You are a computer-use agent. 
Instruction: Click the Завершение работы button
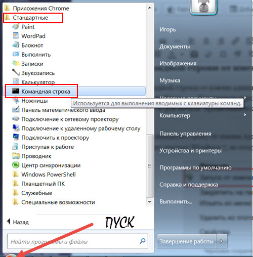(x=187, y=241)
